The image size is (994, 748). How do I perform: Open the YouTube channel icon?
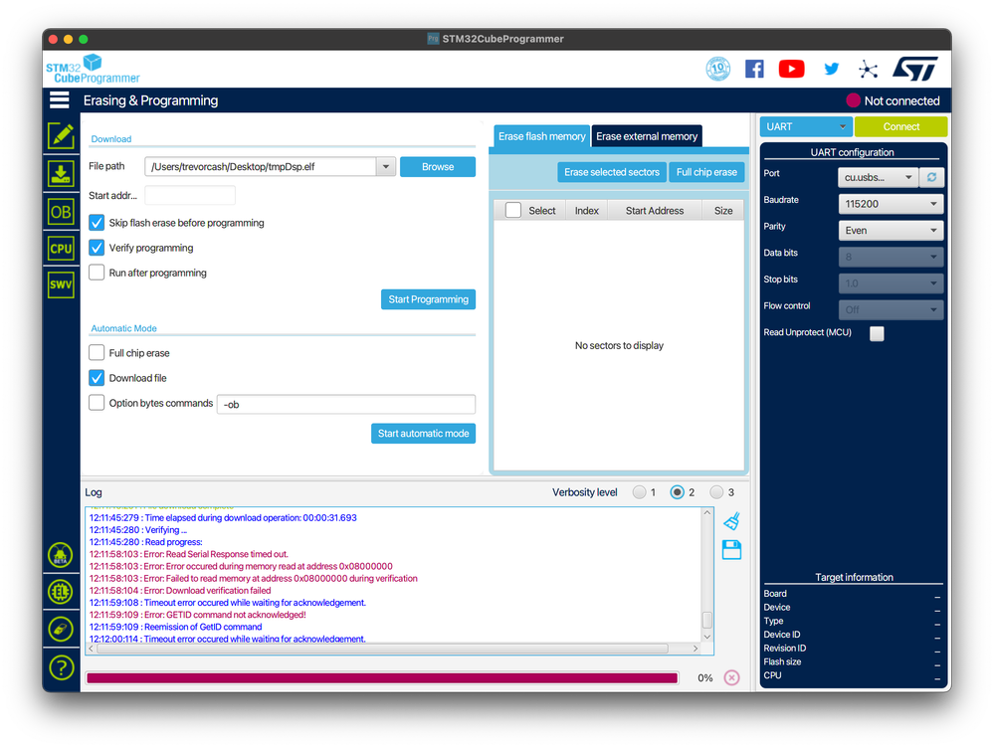(x=792, y=69)
